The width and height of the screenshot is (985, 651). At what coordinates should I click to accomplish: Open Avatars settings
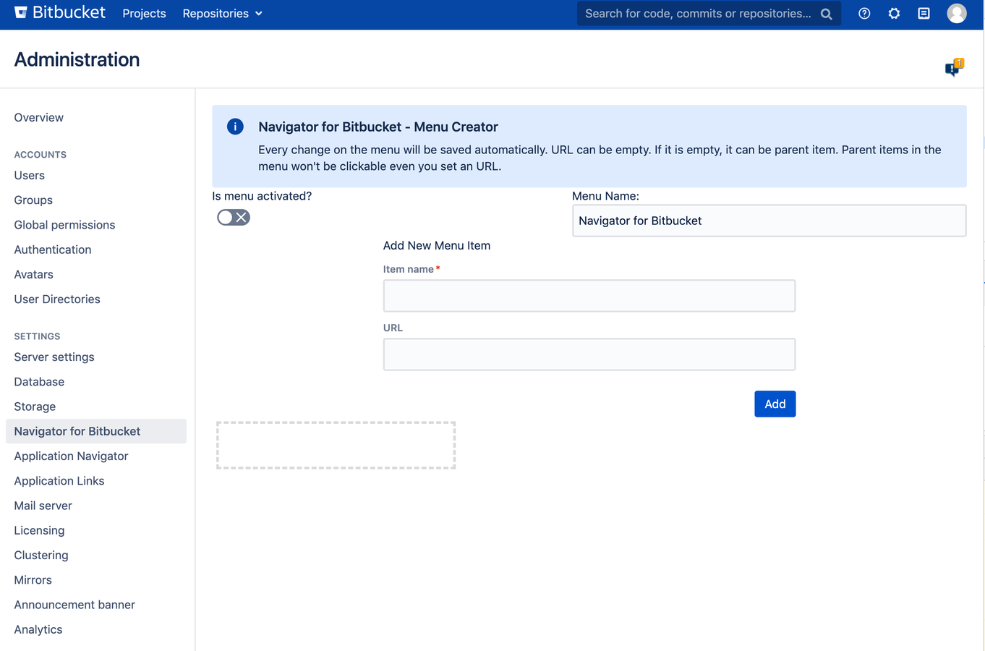[x=34, y=274]
